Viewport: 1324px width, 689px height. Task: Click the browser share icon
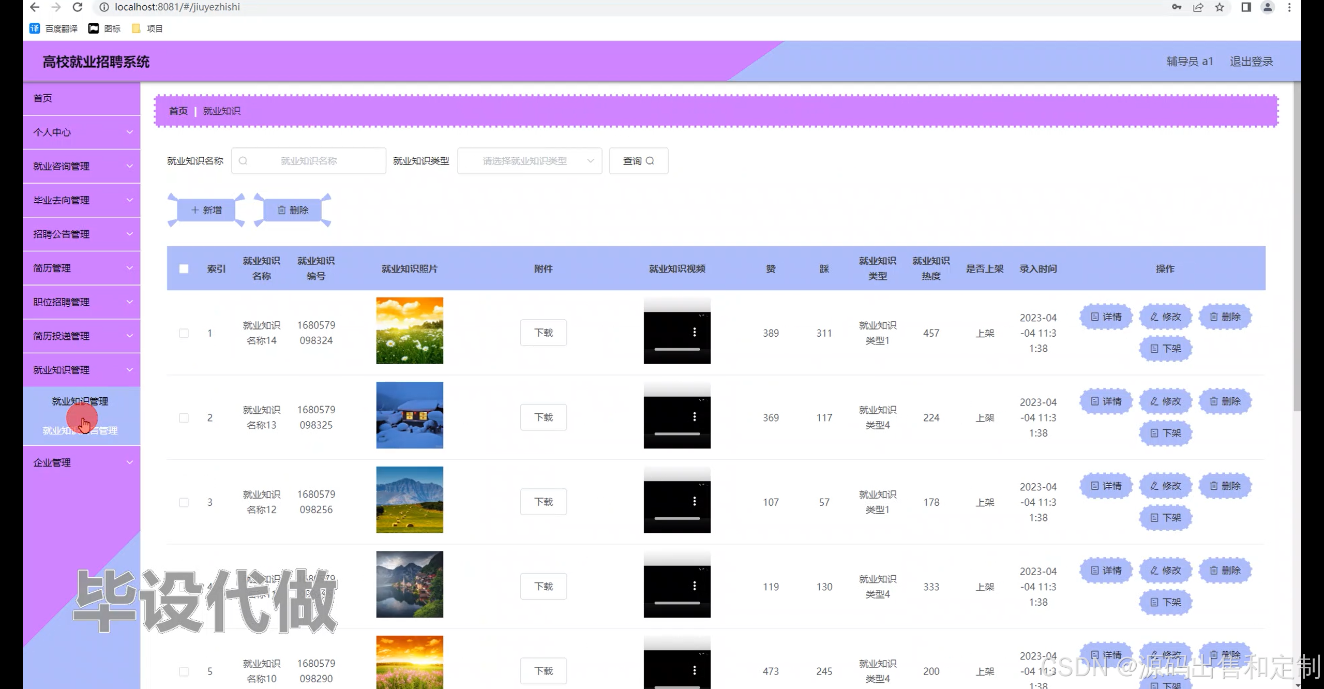coord(1198,7)
